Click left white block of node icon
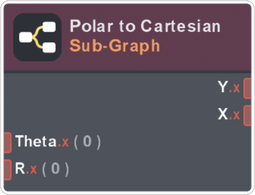Image resolution: width=255 pixels, height=195 pixels. click(25, 38)
